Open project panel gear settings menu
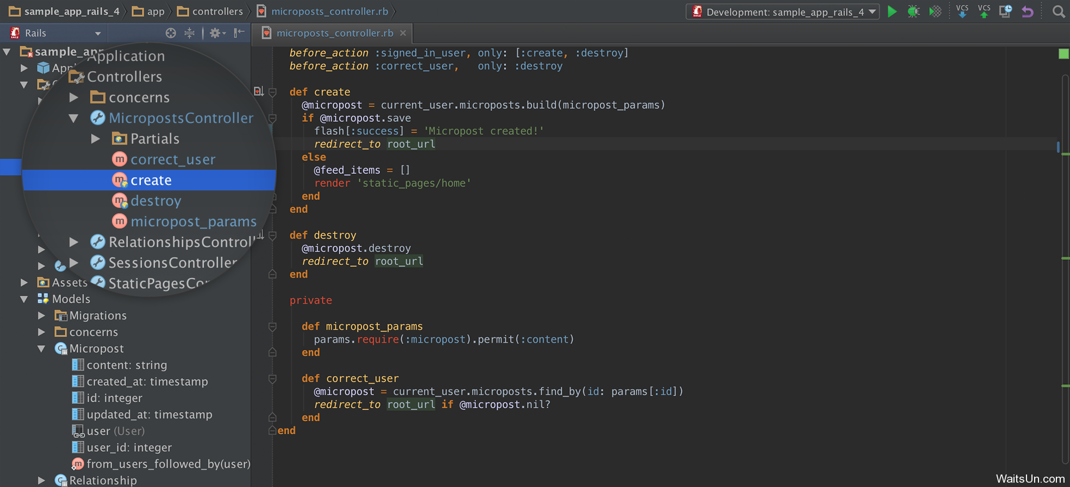The width and height of the screenshot is (1070, 487). 217,33
